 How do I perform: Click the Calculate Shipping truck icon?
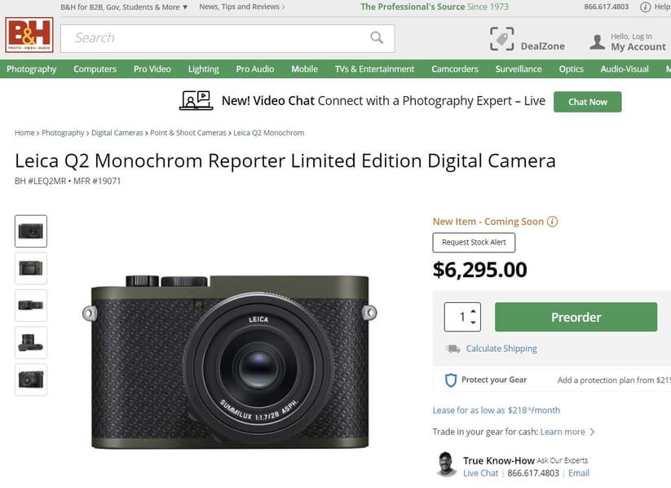[452, 349]
